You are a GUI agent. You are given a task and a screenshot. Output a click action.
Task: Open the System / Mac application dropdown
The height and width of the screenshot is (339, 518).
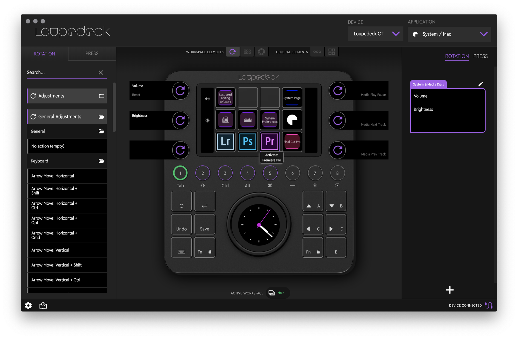pyautogui.click(x=449, y=34)
